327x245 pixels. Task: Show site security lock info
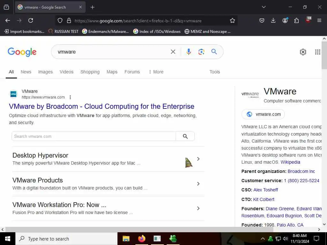(x=69, y=20)
